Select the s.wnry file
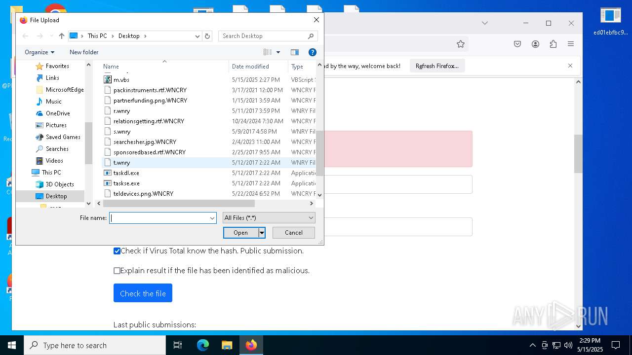 [x=122, y=132]
